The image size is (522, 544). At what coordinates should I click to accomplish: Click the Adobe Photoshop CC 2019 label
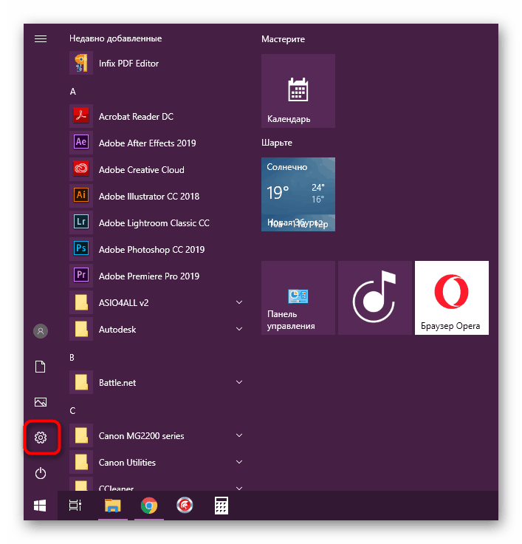point(151,250)
